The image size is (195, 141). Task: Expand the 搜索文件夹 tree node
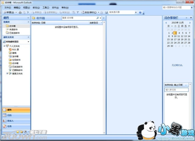coord(7,74)
